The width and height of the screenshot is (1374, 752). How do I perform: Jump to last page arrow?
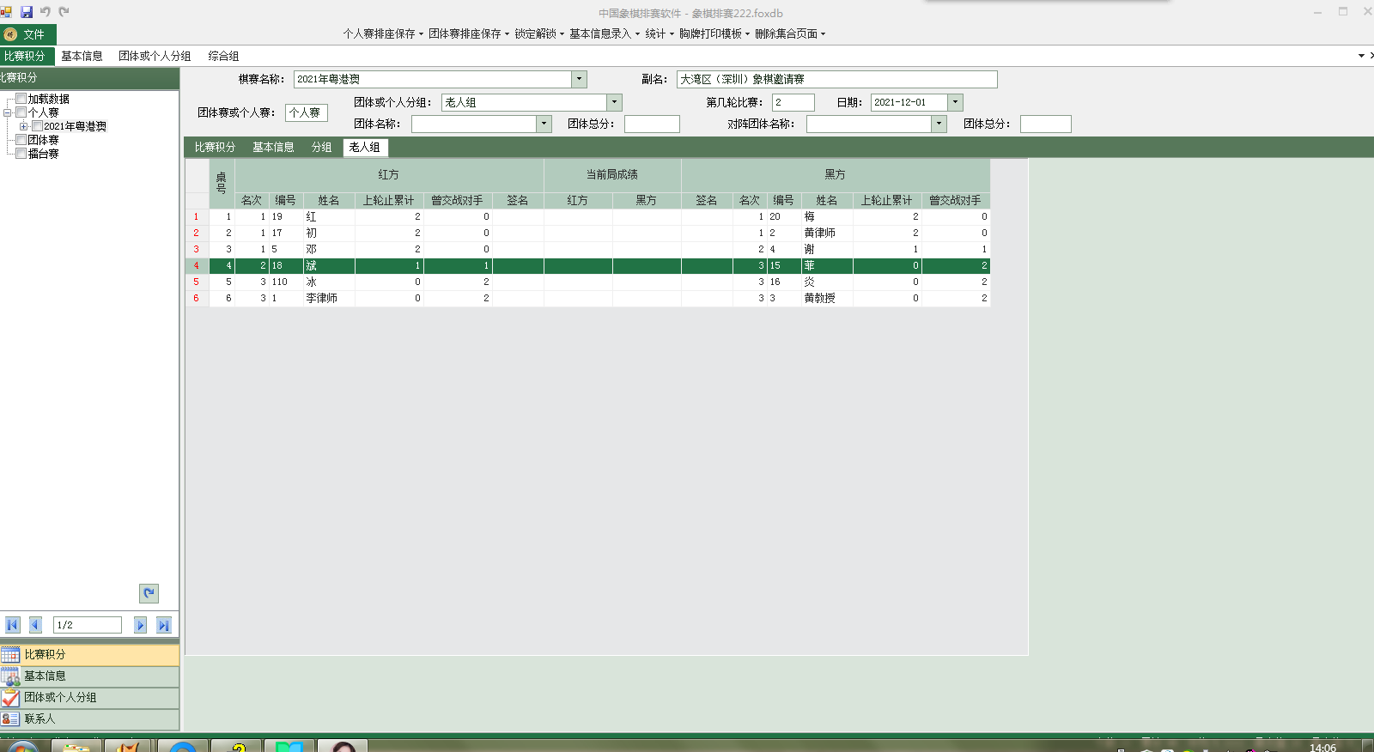[x=163, y=625]
